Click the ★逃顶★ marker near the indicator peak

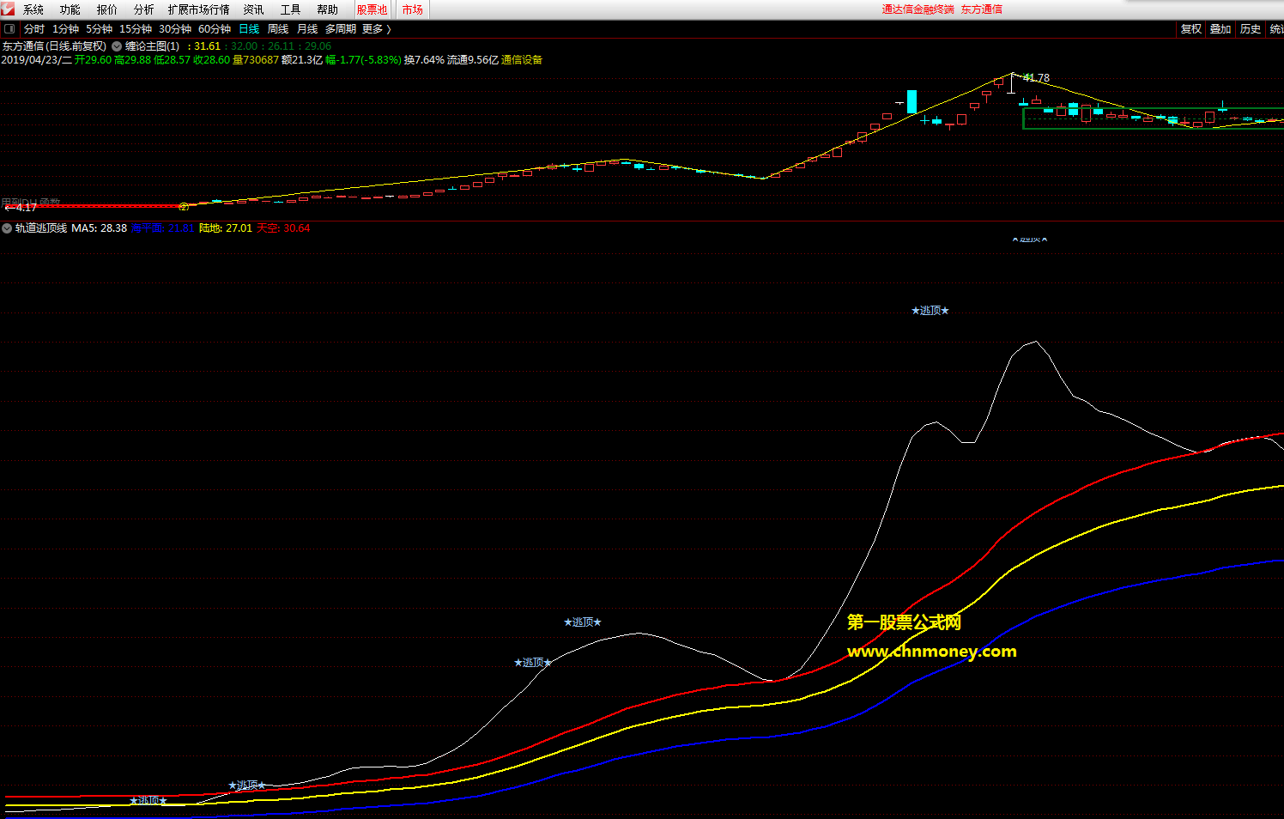click(930, 311)
